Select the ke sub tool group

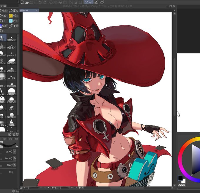point(4,31)
